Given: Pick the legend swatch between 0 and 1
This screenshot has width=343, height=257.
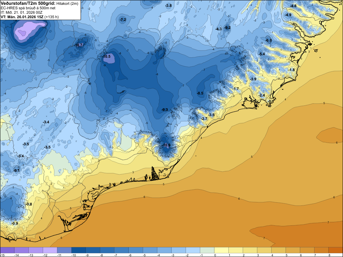Looking at the screenshot, I should 221,250.
